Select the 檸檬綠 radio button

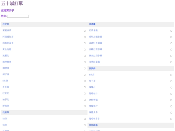[x=85, y=68]
